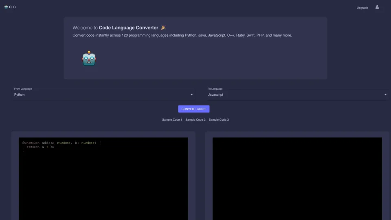
Task: Open the user account profile icon
Action: (x=377, y=7)
